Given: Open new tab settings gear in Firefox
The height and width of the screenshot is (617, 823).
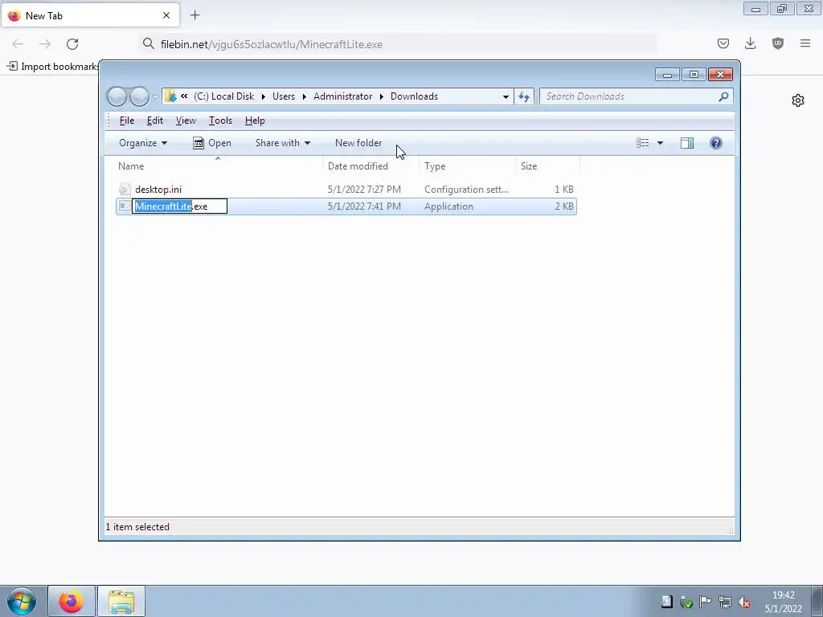Looking at the screenshot, I should [798, 100].
